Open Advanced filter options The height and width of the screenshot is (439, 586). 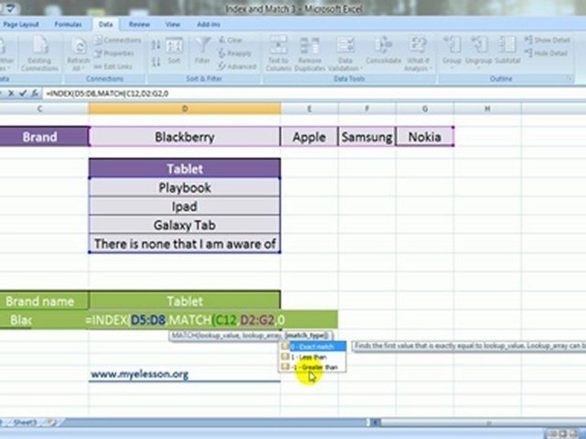point(237,66)
